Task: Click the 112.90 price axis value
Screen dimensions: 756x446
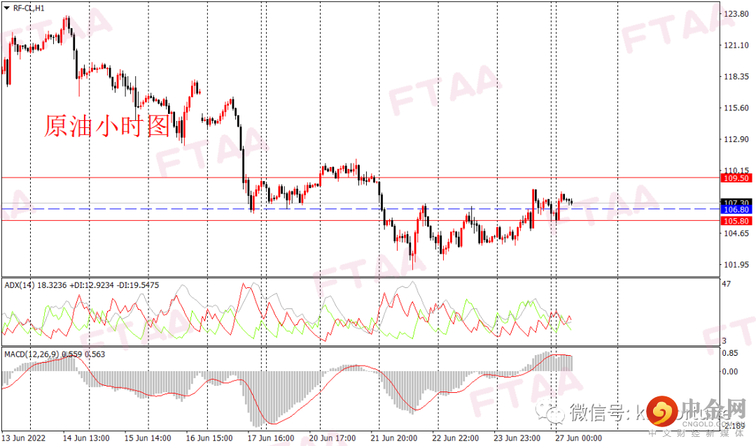Action: click(x=736, y=139)
